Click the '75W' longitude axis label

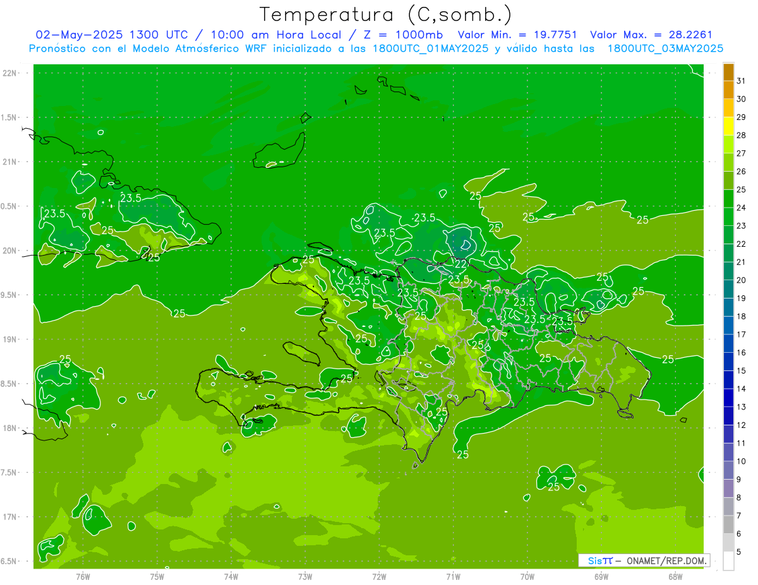coord(157,576)
